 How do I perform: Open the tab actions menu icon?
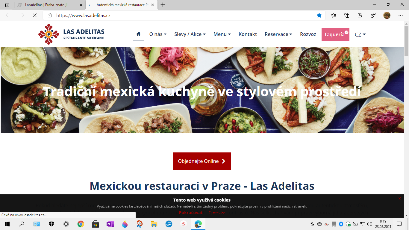[x=7, y=5]
